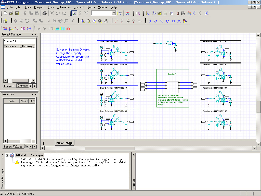Click the red Q toolbar icon
The width and height of the screenshot is (261, 196).
pos(127,13)
